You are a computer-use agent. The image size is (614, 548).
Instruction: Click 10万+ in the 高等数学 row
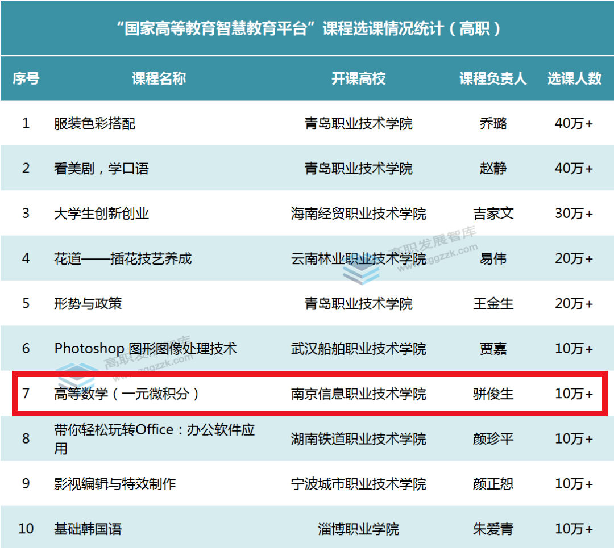(574, 393)
